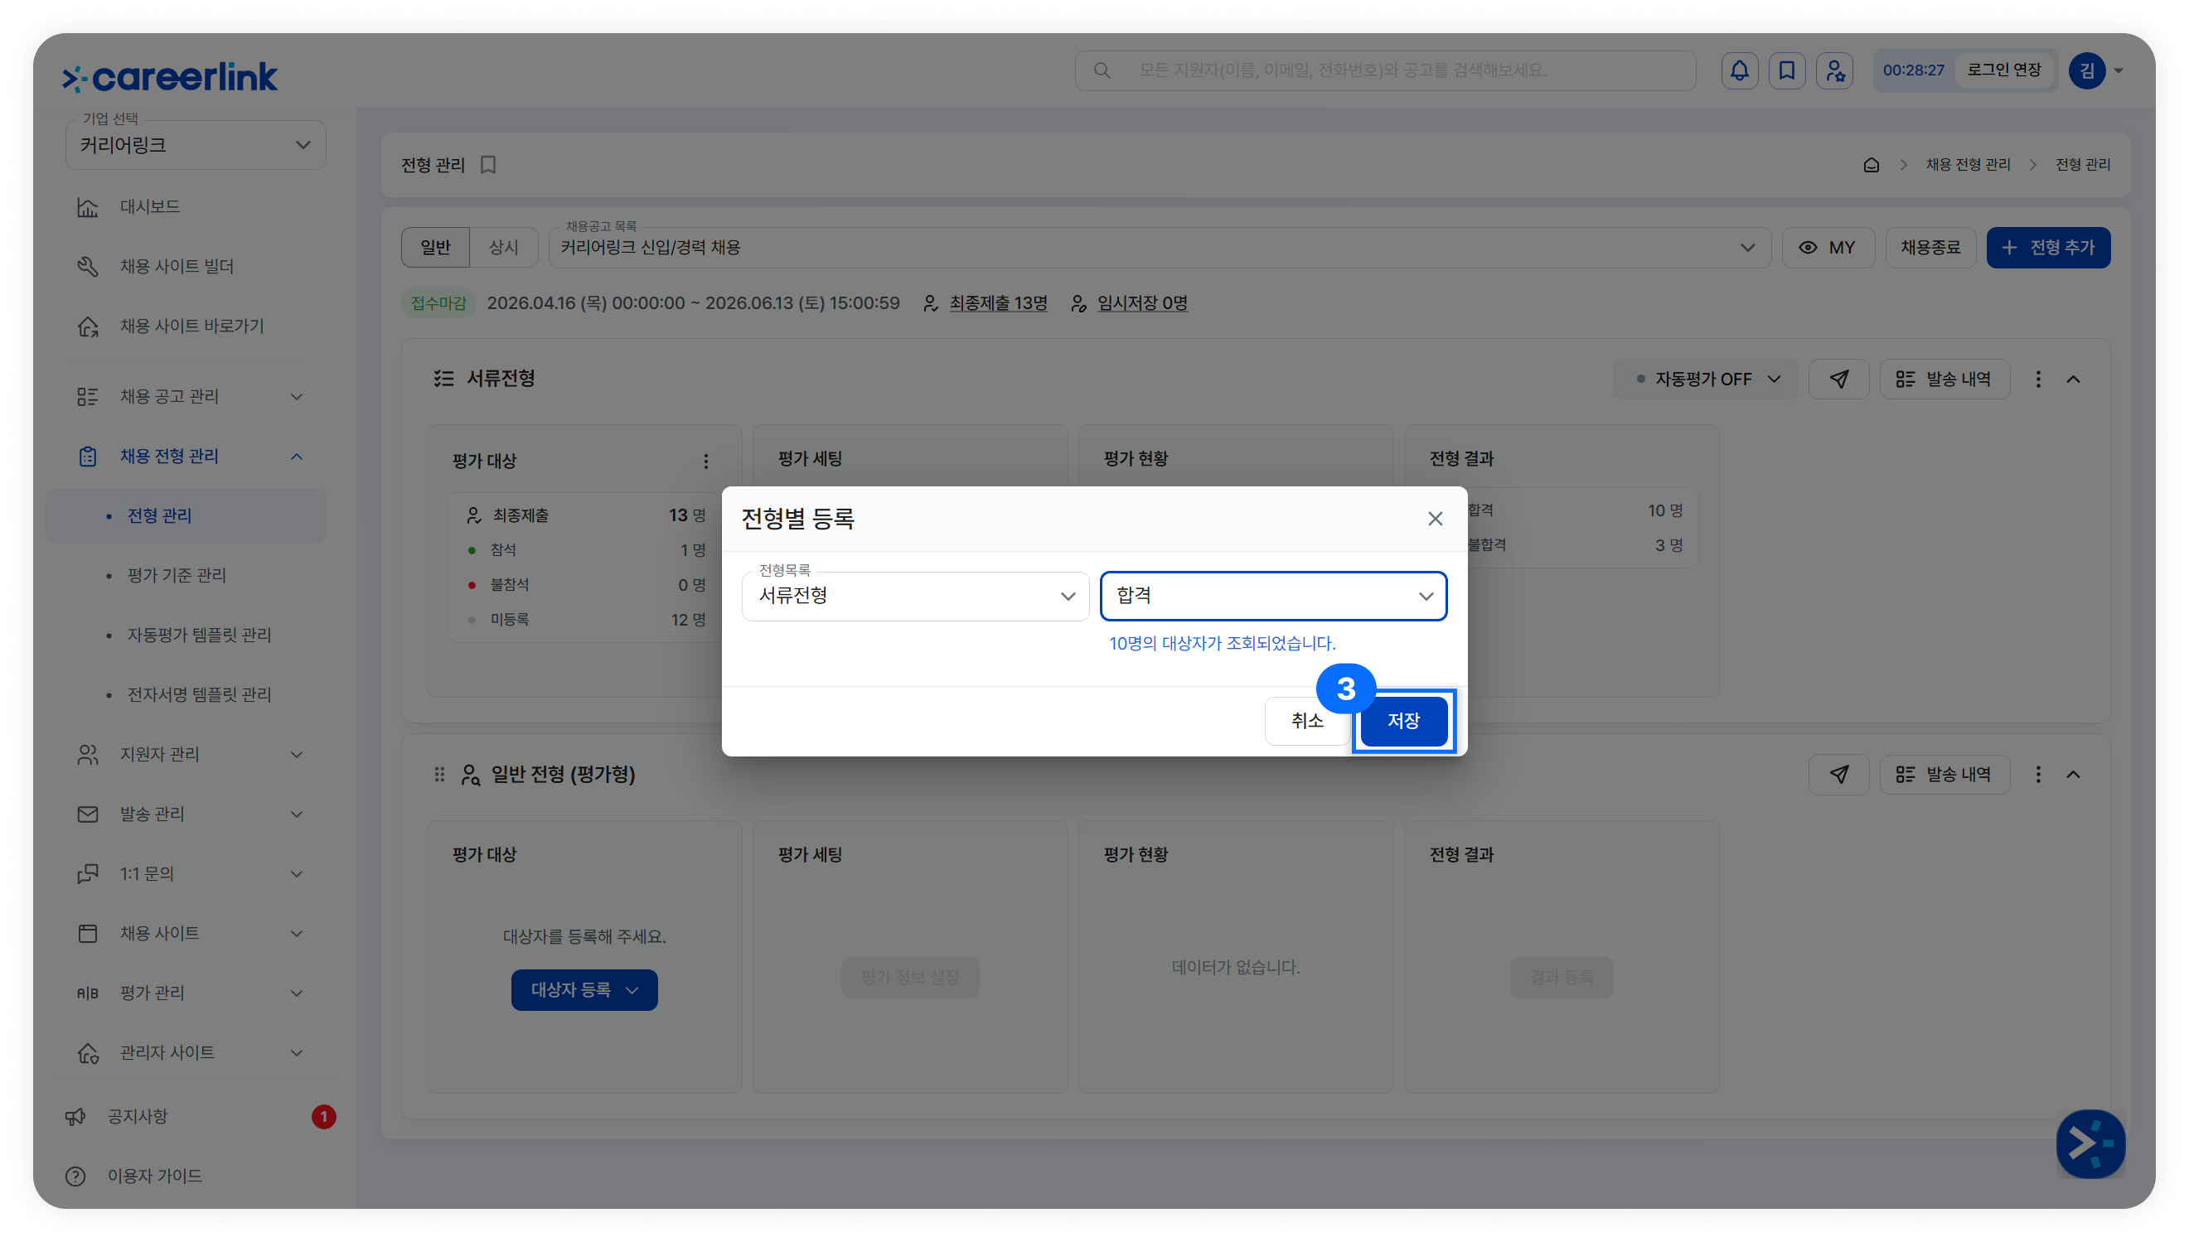Open the 자동평가 OFF dropdown
This screenshot has width=2189, height=1242.
click(x=1705, y=379)
